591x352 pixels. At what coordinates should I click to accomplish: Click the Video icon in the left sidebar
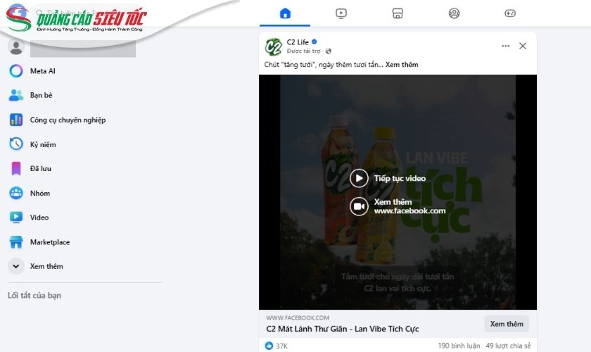point(15,218)
